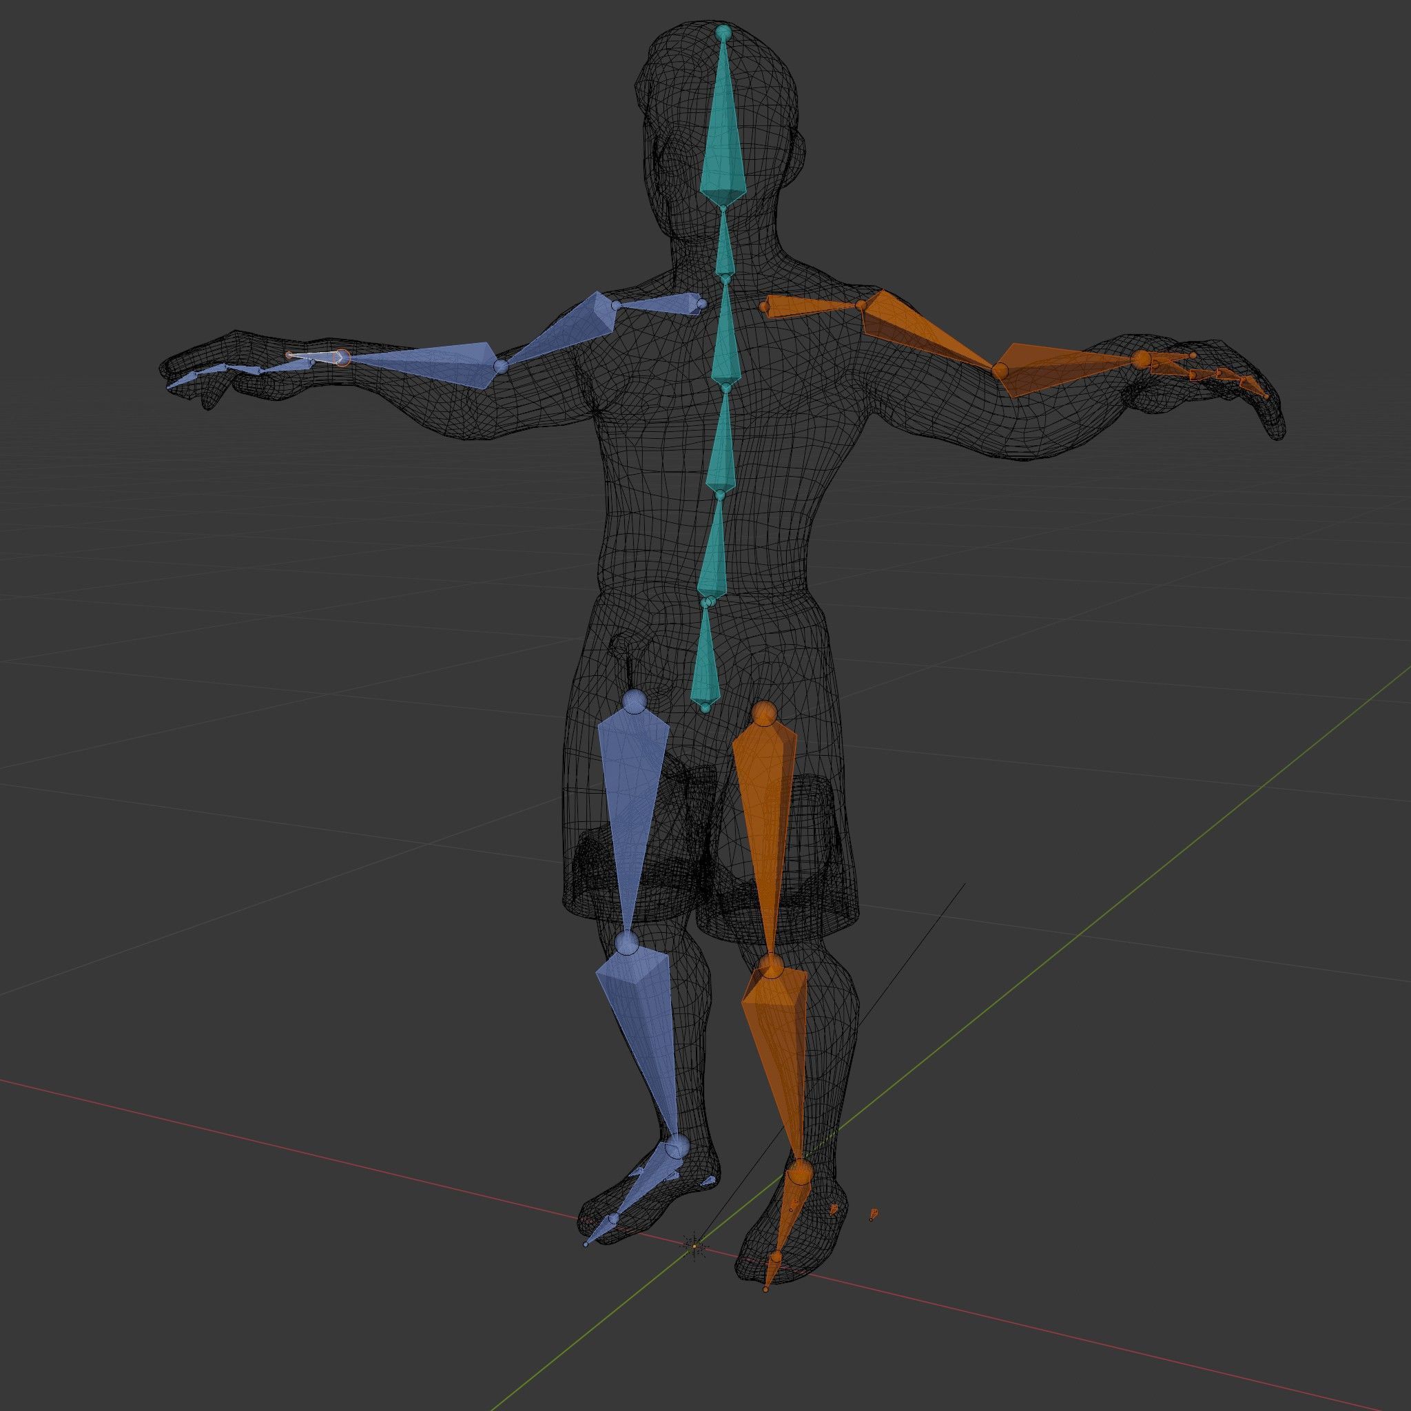The width and height of the screenshot is (1411, 1411).
Task: Select the orange knee joint sphere
Action: tap(771, 966)
